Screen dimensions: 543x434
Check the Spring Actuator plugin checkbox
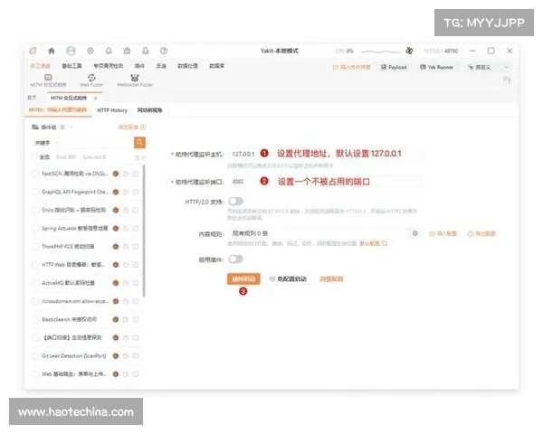35,229
